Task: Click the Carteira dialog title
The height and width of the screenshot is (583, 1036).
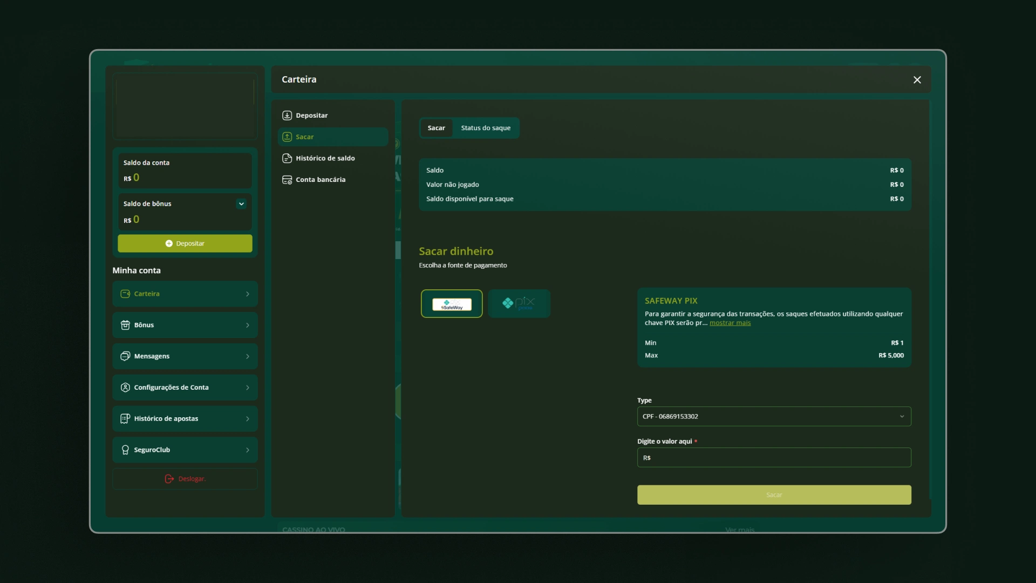Action: tap(299, 79)
